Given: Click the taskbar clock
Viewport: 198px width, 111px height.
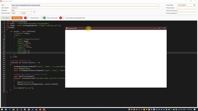Looking at the screenshot, I should 189,109.
